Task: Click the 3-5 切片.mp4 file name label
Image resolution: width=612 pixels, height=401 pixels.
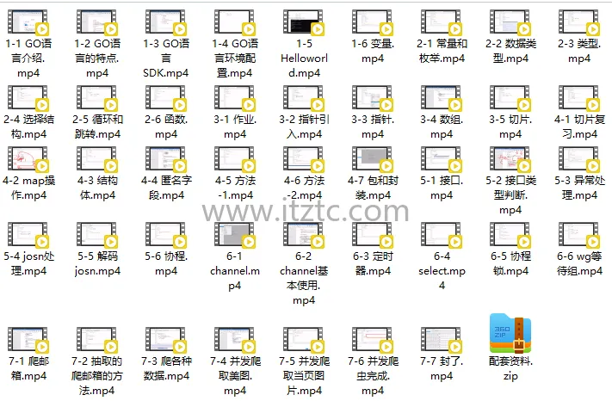Action: [510, 126]
